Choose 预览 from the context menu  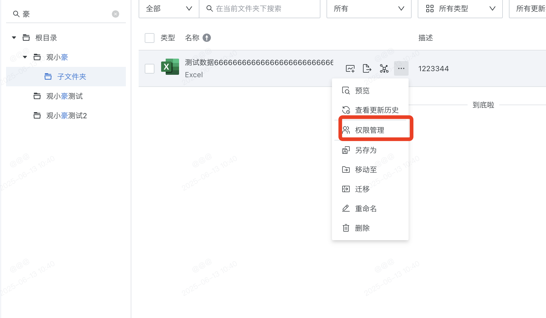(x=370, y=91)
